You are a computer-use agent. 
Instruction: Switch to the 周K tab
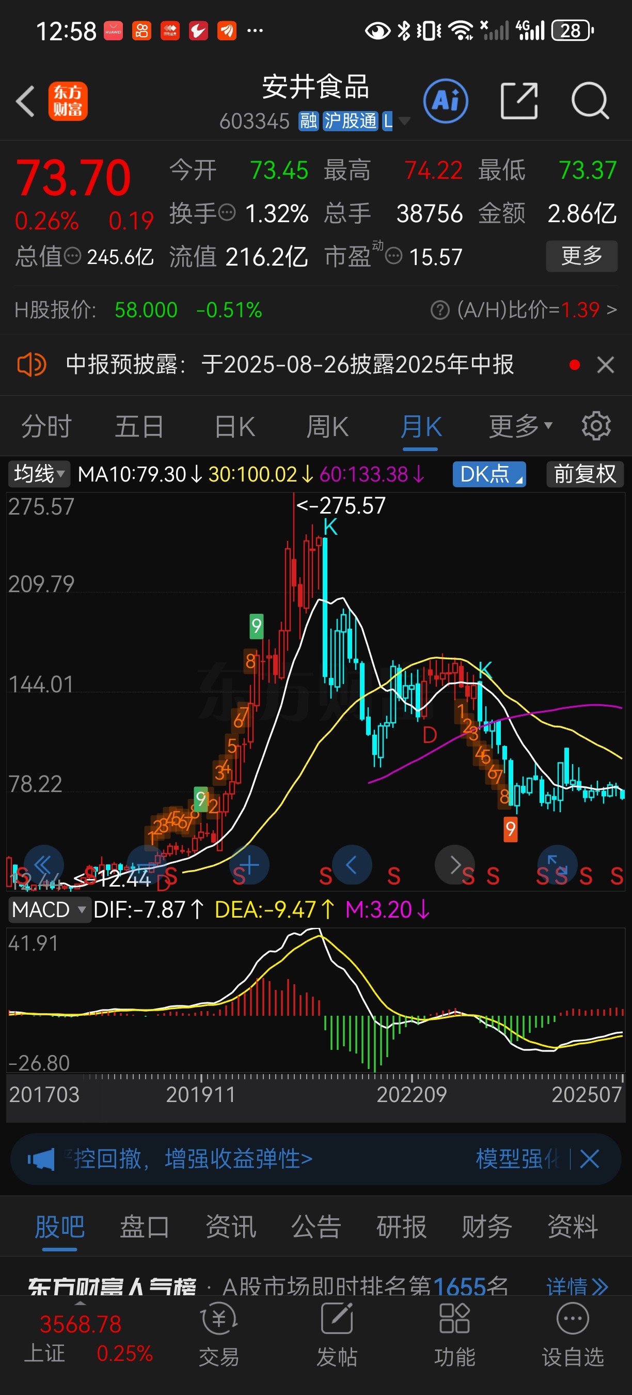point(327,426)
